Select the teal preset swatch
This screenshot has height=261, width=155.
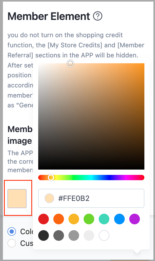point(104,219)
